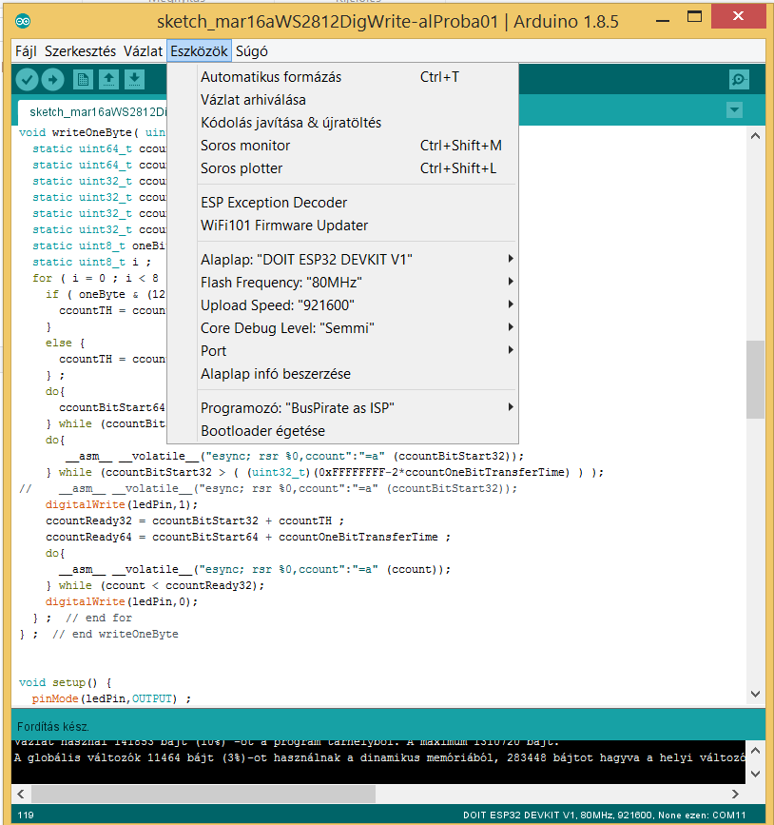The height and width of the screenshot is (825, 774).
Task: Save the sketch with the Save icon
Action: pyautogui.click(x=135, y=80)
